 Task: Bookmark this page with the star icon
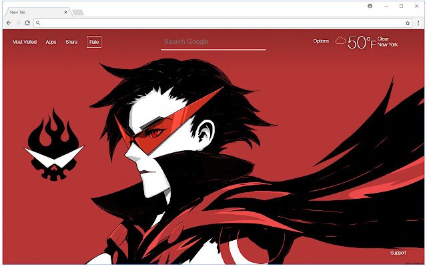(x=408, y=23)
